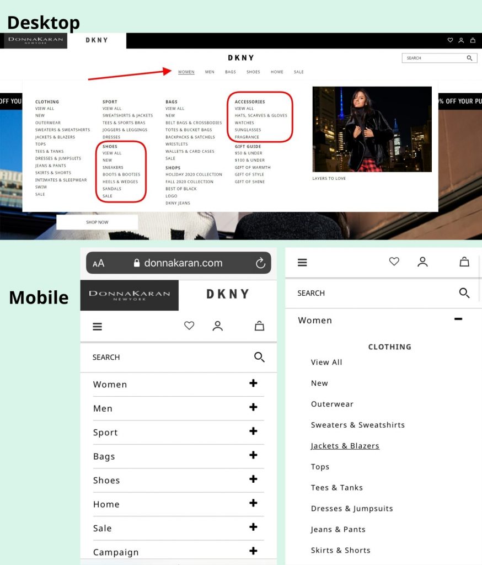Open the account icon in the desktop header
This screenshot has height=565, width=482.
pos(462,40)
